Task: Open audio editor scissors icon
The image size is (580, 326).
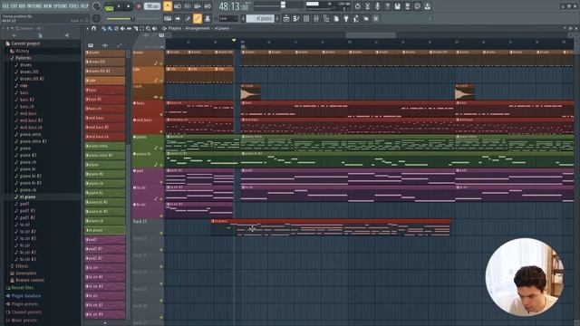Action: point(367,6)
